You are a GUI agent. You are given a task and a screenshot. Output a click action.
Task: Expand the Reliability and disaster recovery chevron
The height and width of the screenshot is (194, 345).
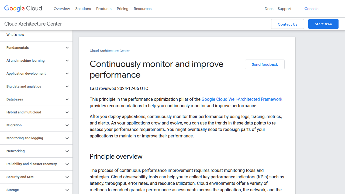tap(67, 164)
